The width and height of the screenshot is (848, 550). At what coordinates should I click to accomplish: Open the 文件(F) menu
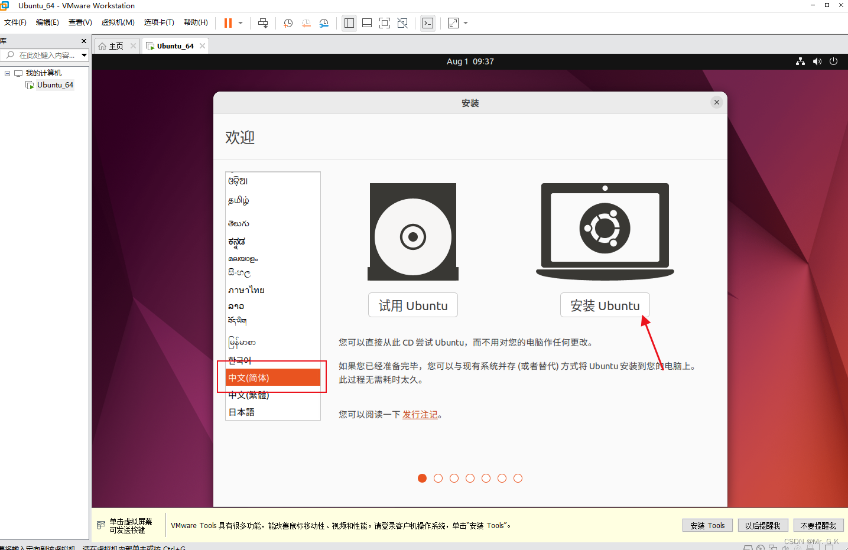[15, 22]
